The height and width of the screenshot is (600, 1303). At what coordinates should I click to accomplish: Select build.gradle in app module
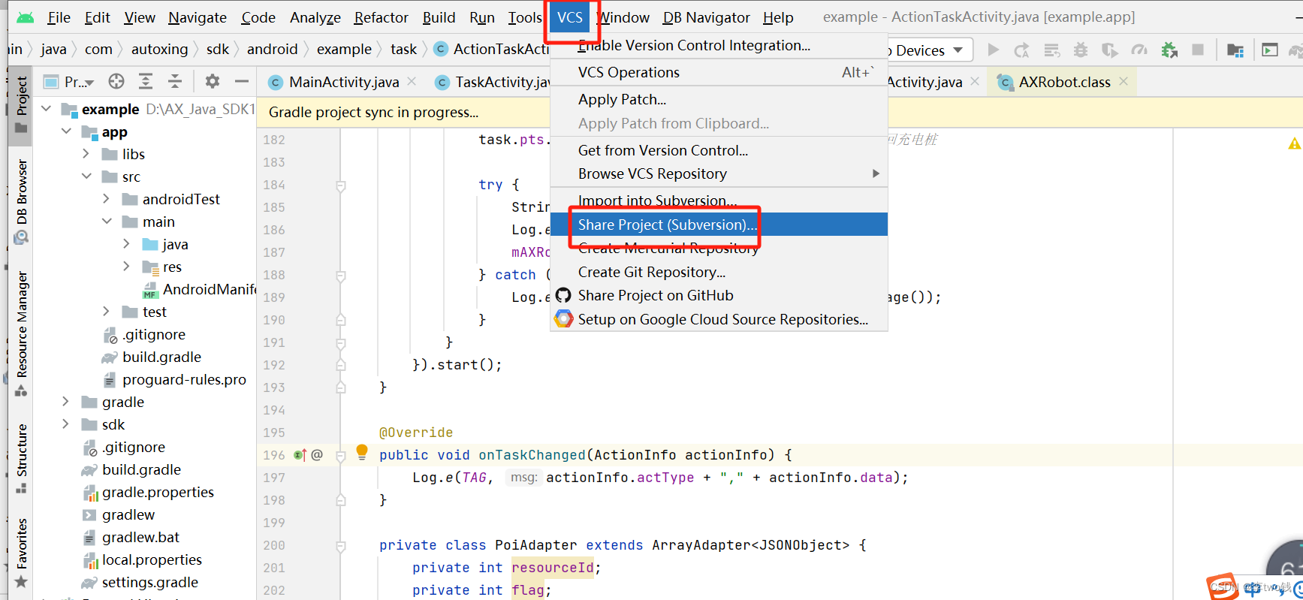pyautogui.click(x=161, y=357)
